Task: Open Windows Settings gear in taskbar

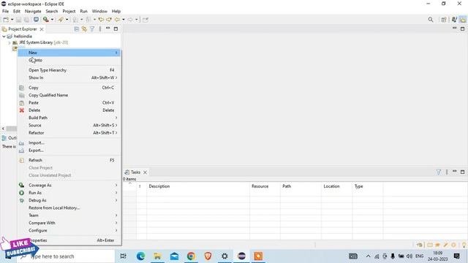Action: click(224, 256)
